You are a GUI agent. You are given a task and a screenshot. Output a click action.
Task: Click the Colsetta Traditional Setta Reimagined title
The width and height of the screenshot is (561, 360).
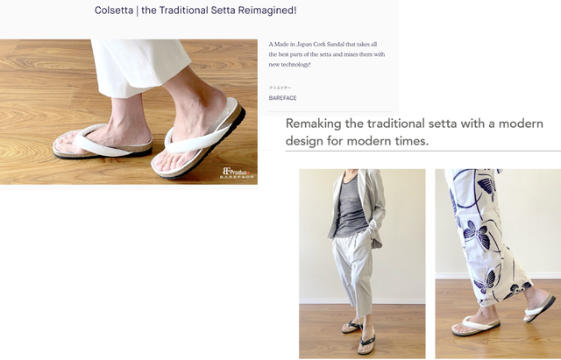click(x=195, y=11)
